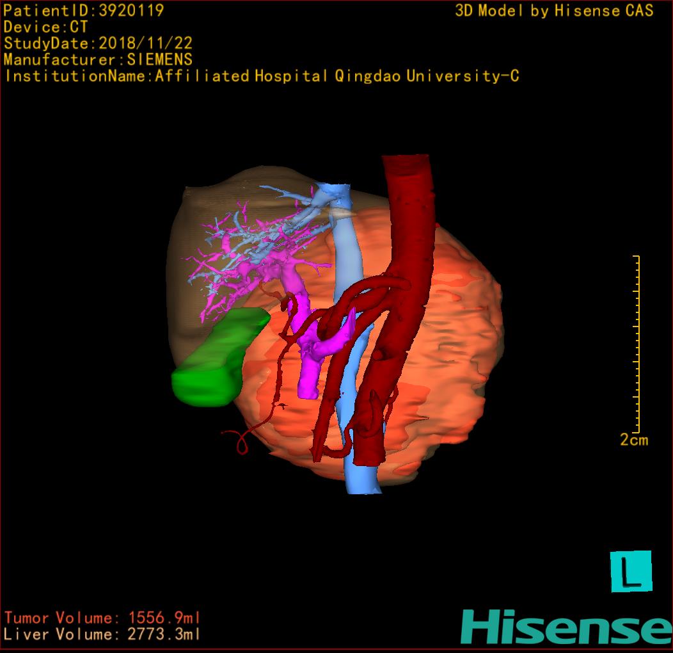The height and width of the screenshot is (653, 673).
Task: Click the InstitutionName text line
Action: 261,76
